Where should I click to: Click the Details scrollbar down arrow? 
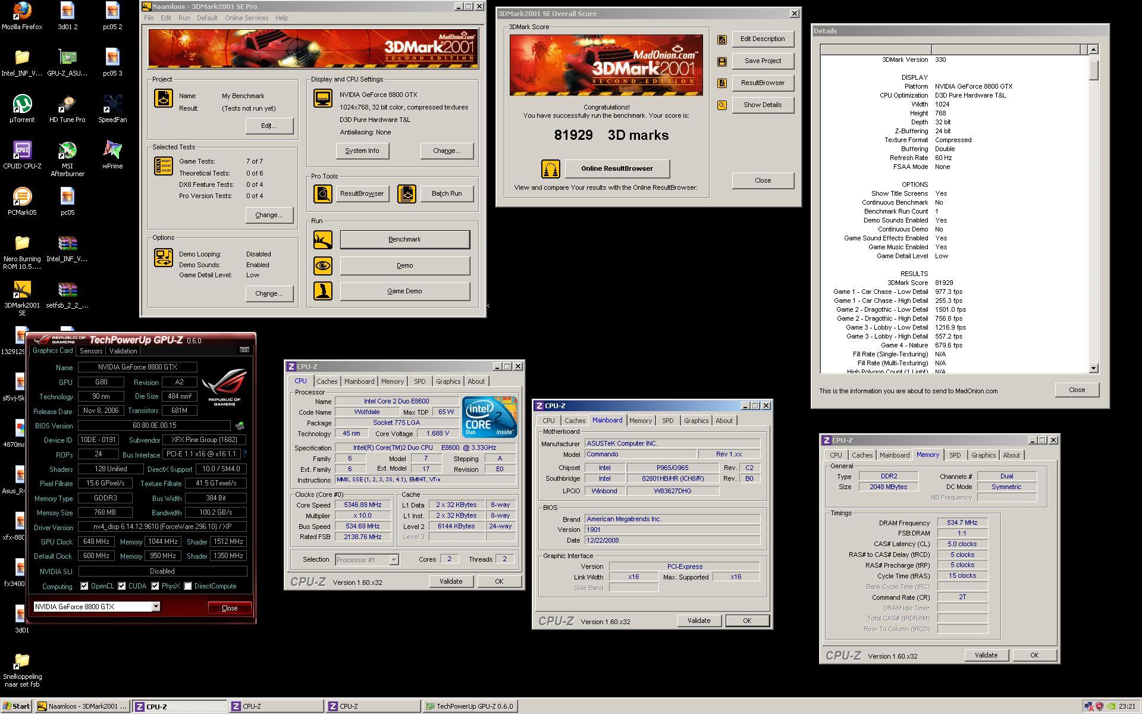point(1093,368)
